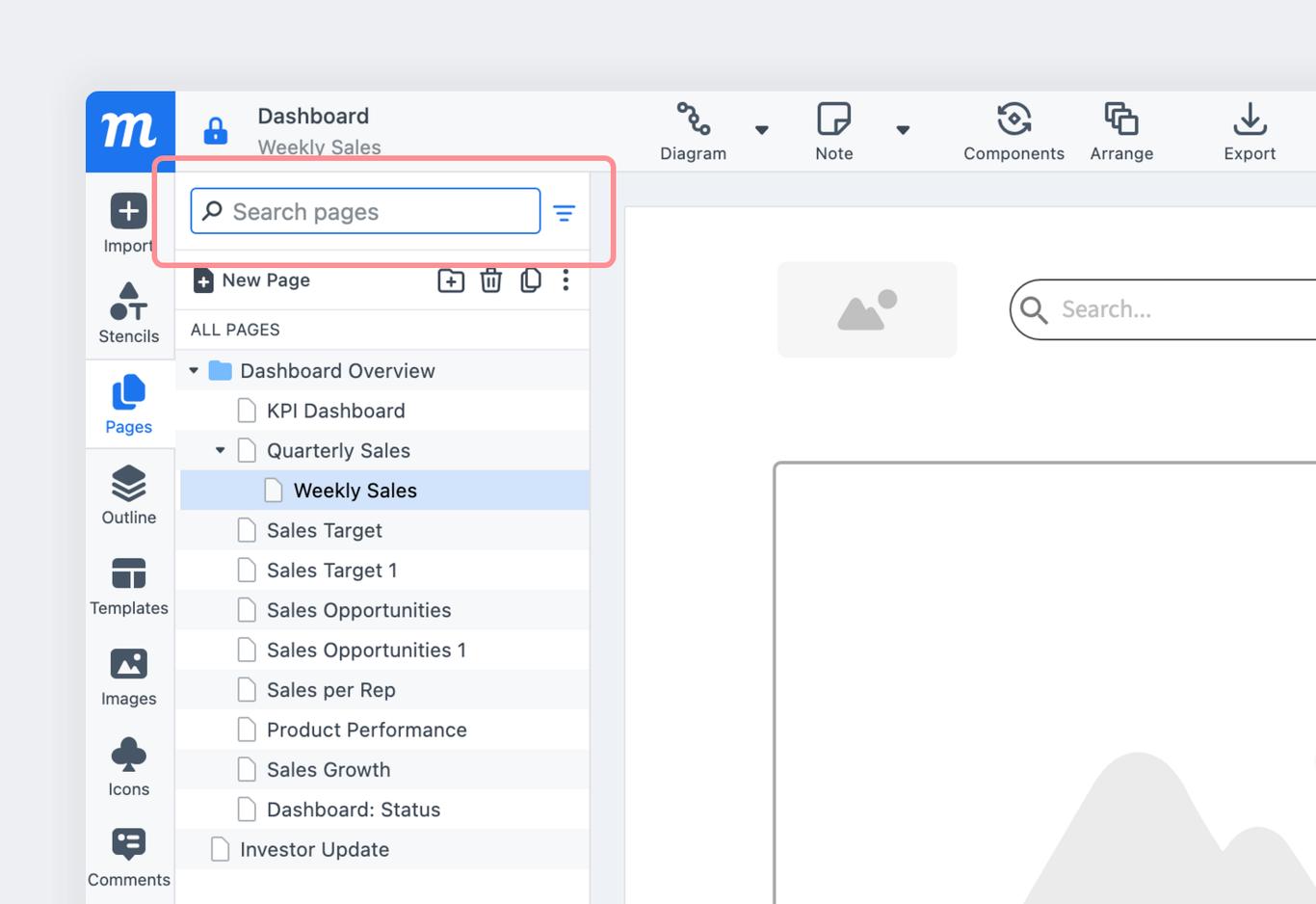Select the Dashboard: Status page
1316x904 pixels.
tap(384, 810)
